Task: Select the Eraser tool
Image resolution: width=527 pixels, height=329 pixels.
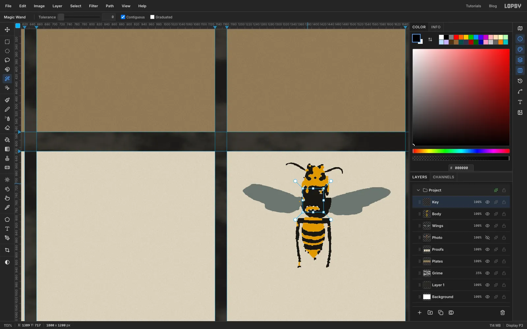Action: (7, 128)
